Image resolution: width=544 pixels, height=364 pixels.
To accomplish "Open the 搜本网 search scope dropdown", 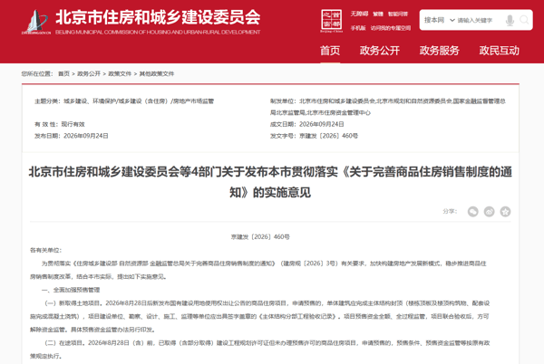I will pyautogui.click(x=439, y=20).
